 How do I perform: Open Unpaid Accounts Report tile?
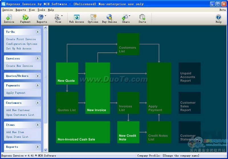pos(190,73)
